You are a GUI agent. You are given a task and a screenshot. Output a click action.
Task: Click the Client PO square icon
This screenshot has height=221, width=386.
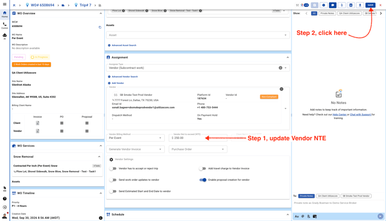pyautogui.click(x=62, y=123)
